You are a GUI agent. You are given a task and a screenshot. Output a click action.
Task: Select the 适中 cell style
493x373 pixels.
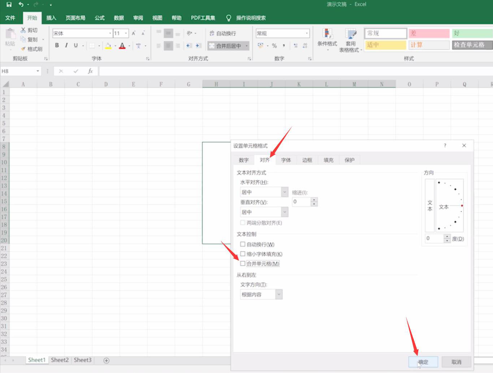[385, 45]
